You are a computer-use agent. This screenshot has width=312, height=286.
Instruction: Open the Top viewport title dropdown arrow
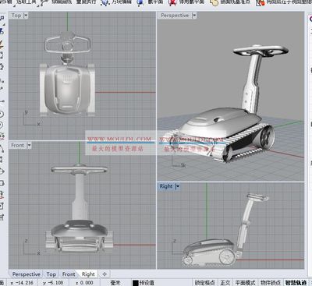26,16
